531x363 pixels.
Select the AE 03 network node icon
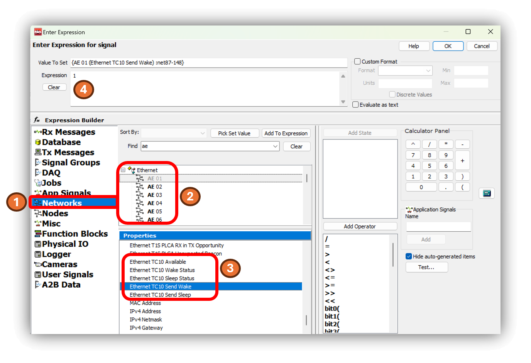(x=140, y=195)
